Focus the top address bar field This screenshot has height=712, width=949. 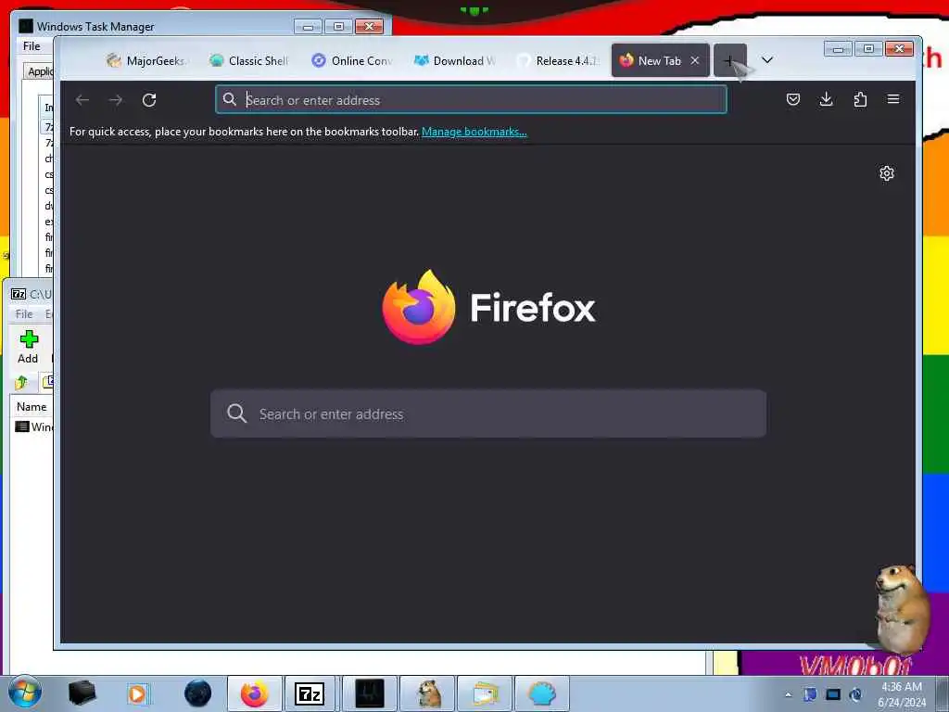coord(471,100)
